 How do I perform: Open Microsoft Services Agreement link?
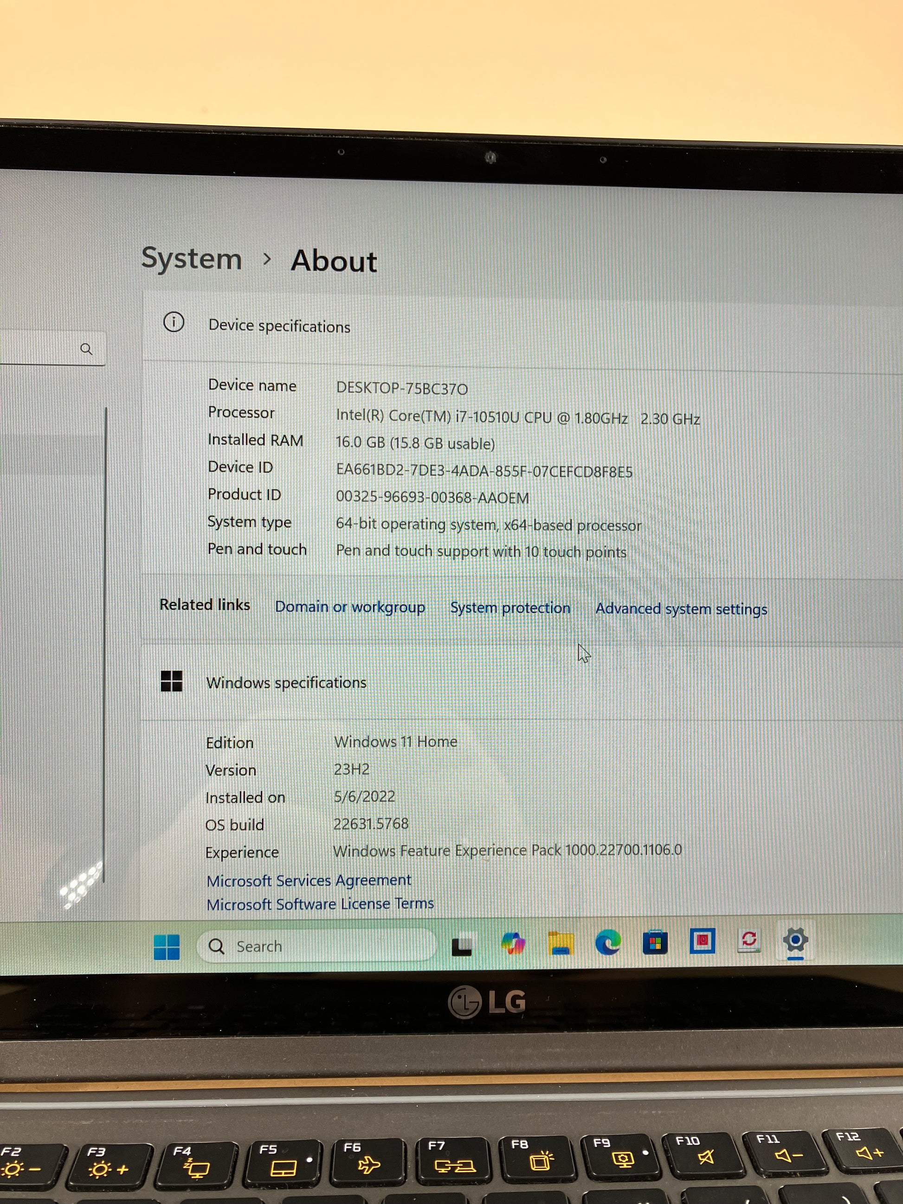(309, 880)
